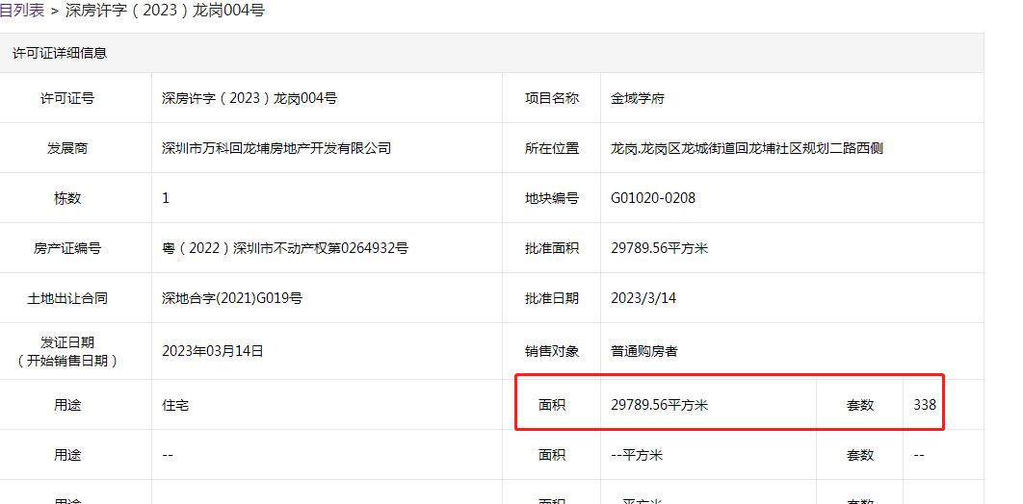
Task: Click the issue date value 2023年03月14日
Action: [x=212, y=351]
